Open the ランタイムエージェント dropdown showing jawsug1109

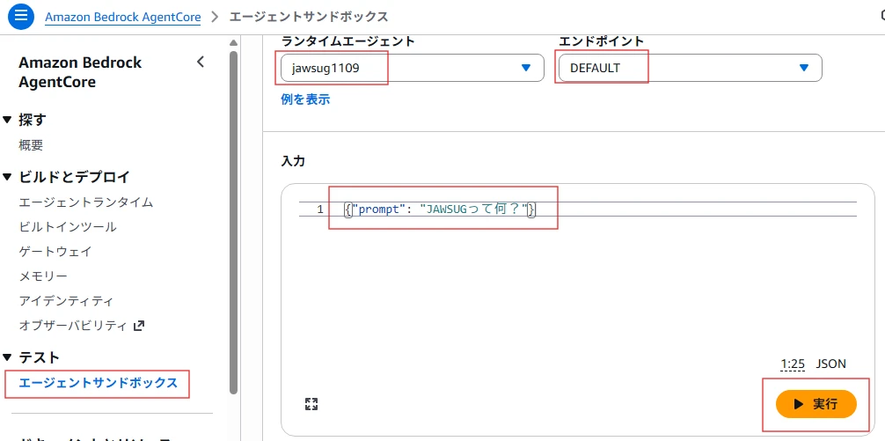[x=412, y=68]
